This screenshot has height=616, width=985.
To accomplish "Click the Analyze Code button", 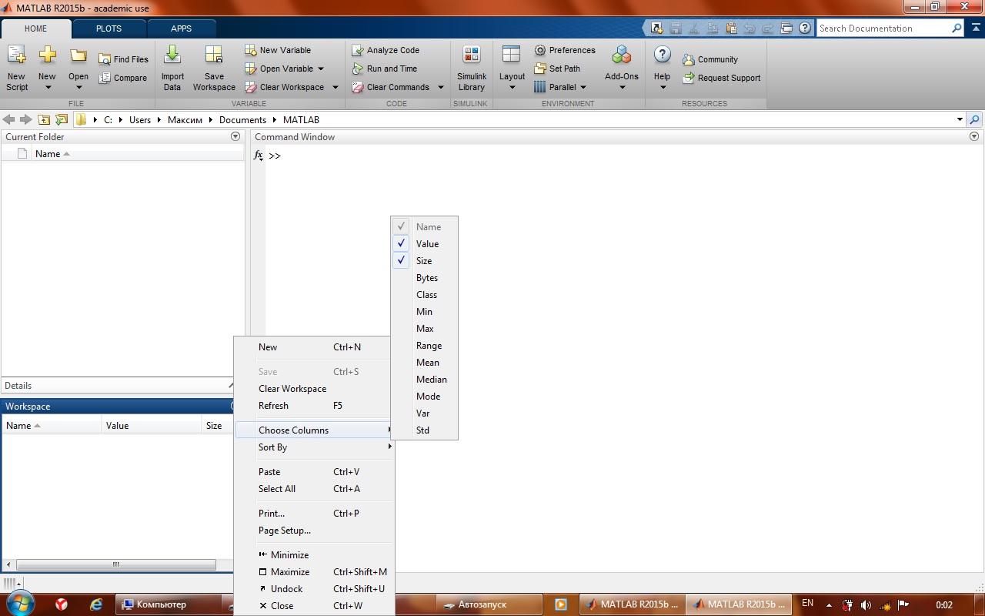I will point(386,50).
